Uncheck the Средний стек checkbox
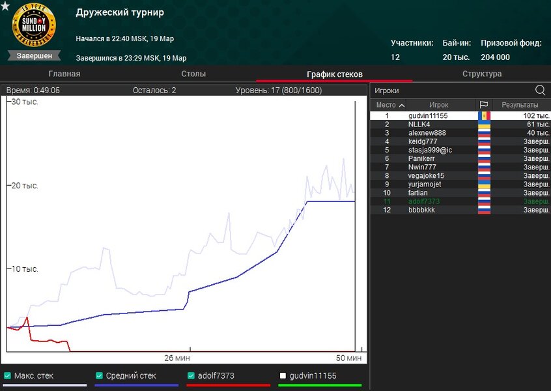Screen dimensions: 551x391 tap(99, 375)
